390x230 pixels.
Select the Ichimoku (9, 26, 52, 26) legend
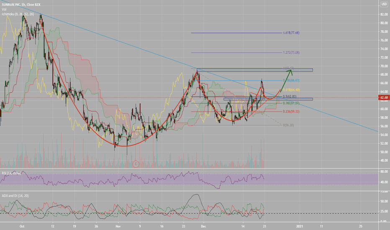pos(18,14)
